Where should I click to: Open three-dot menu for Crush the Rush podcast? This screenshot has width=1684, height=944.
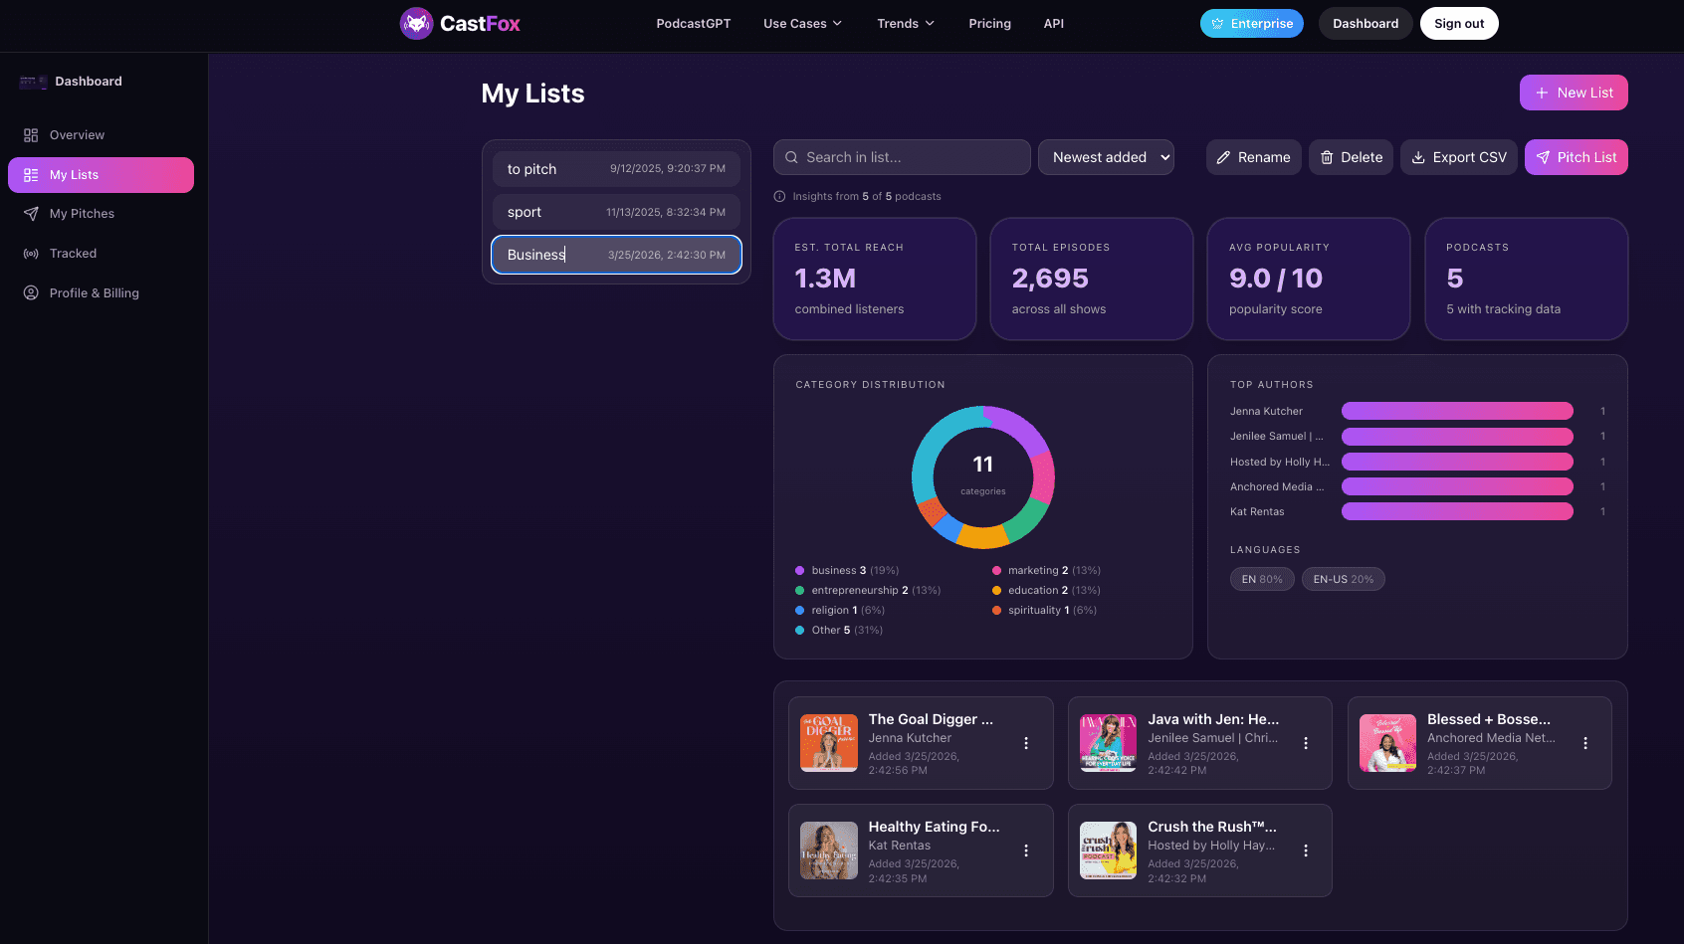(1306, 850)
